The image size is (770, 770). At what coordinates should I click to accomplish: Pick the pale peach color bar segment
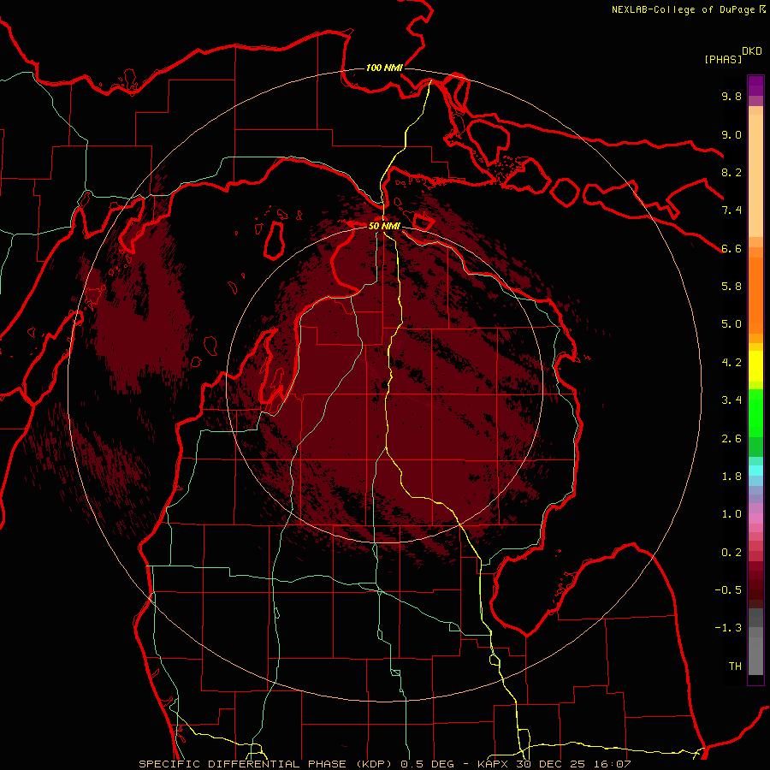pyautogui.click(x=755, y=177)
